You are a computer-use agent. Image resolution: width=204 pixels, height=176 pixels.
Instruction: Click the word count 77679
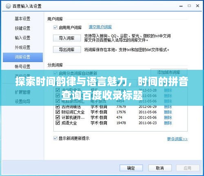pos(121,107)
